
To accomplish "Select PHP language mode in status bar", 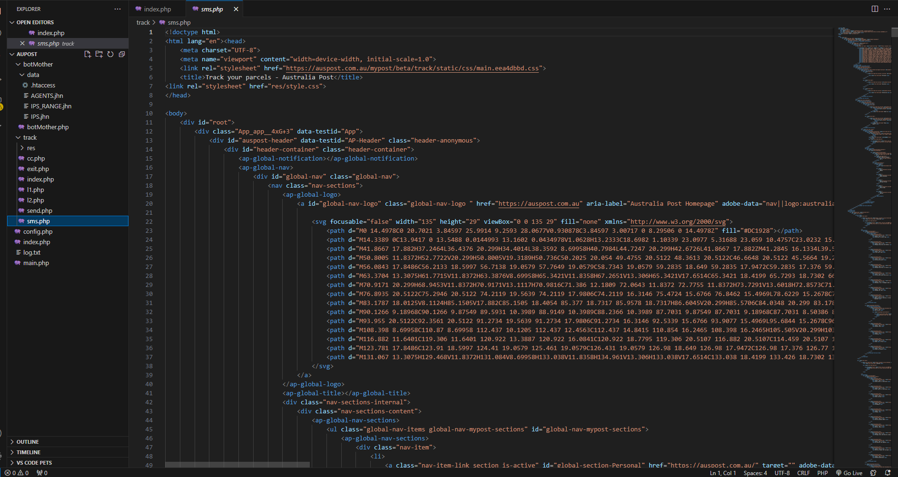I will [822, 473].
